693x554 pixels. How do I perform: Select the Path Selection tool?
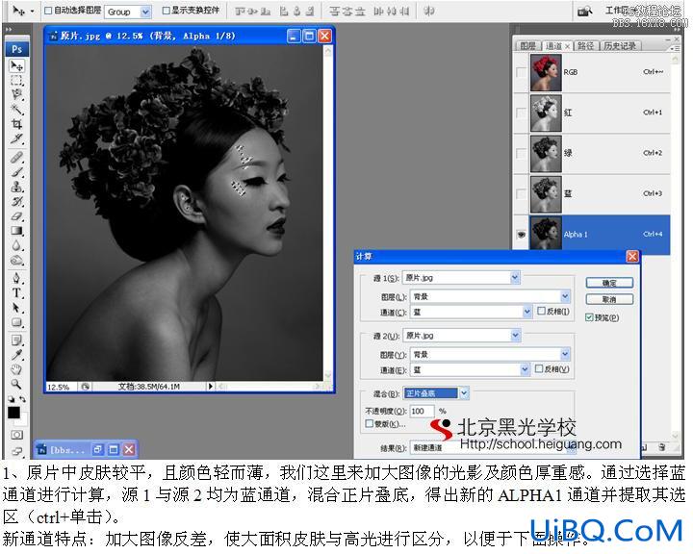point(16,308)
